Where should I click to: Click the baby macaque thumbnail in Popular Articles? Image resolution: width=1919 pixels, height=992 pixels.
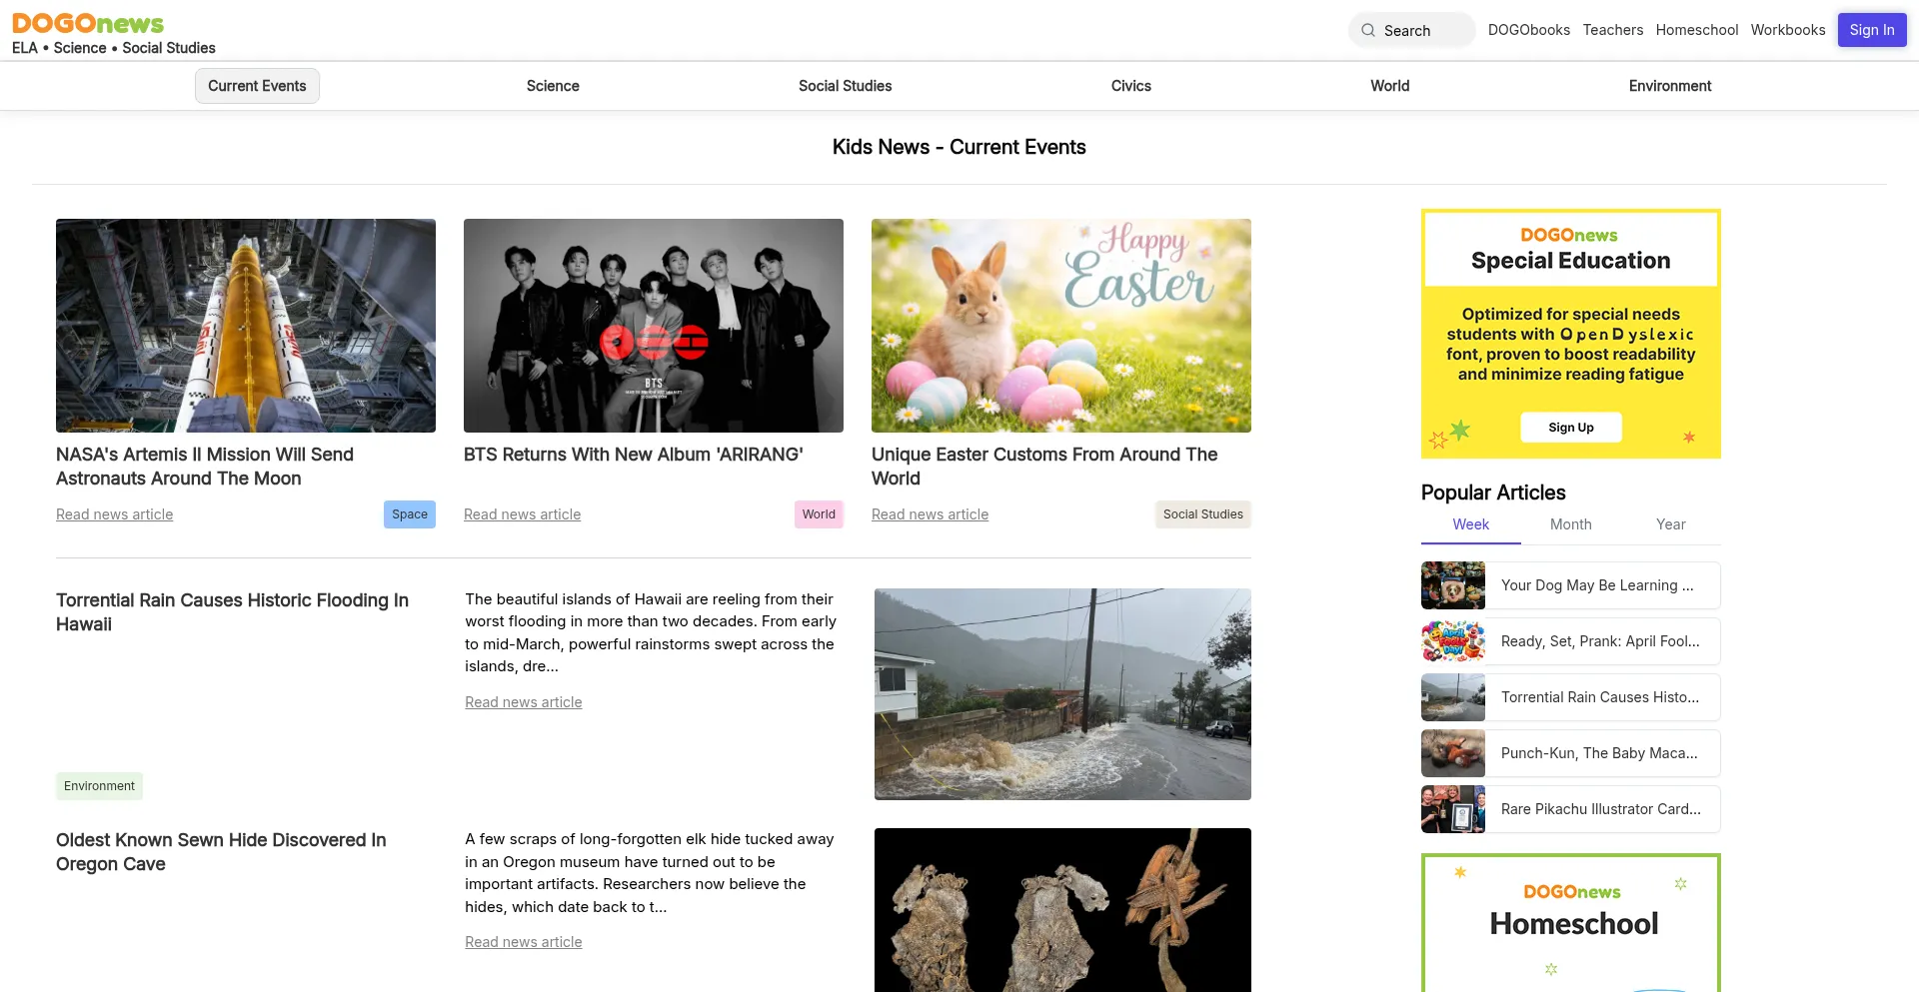tap(1453, 753)
